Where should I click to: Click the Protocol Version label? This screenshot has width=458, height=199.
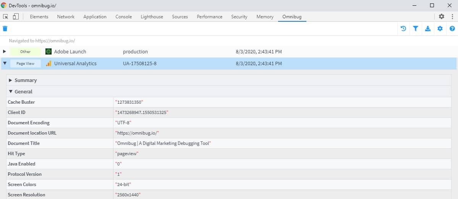pyautogui.click(x=24, y=174)
